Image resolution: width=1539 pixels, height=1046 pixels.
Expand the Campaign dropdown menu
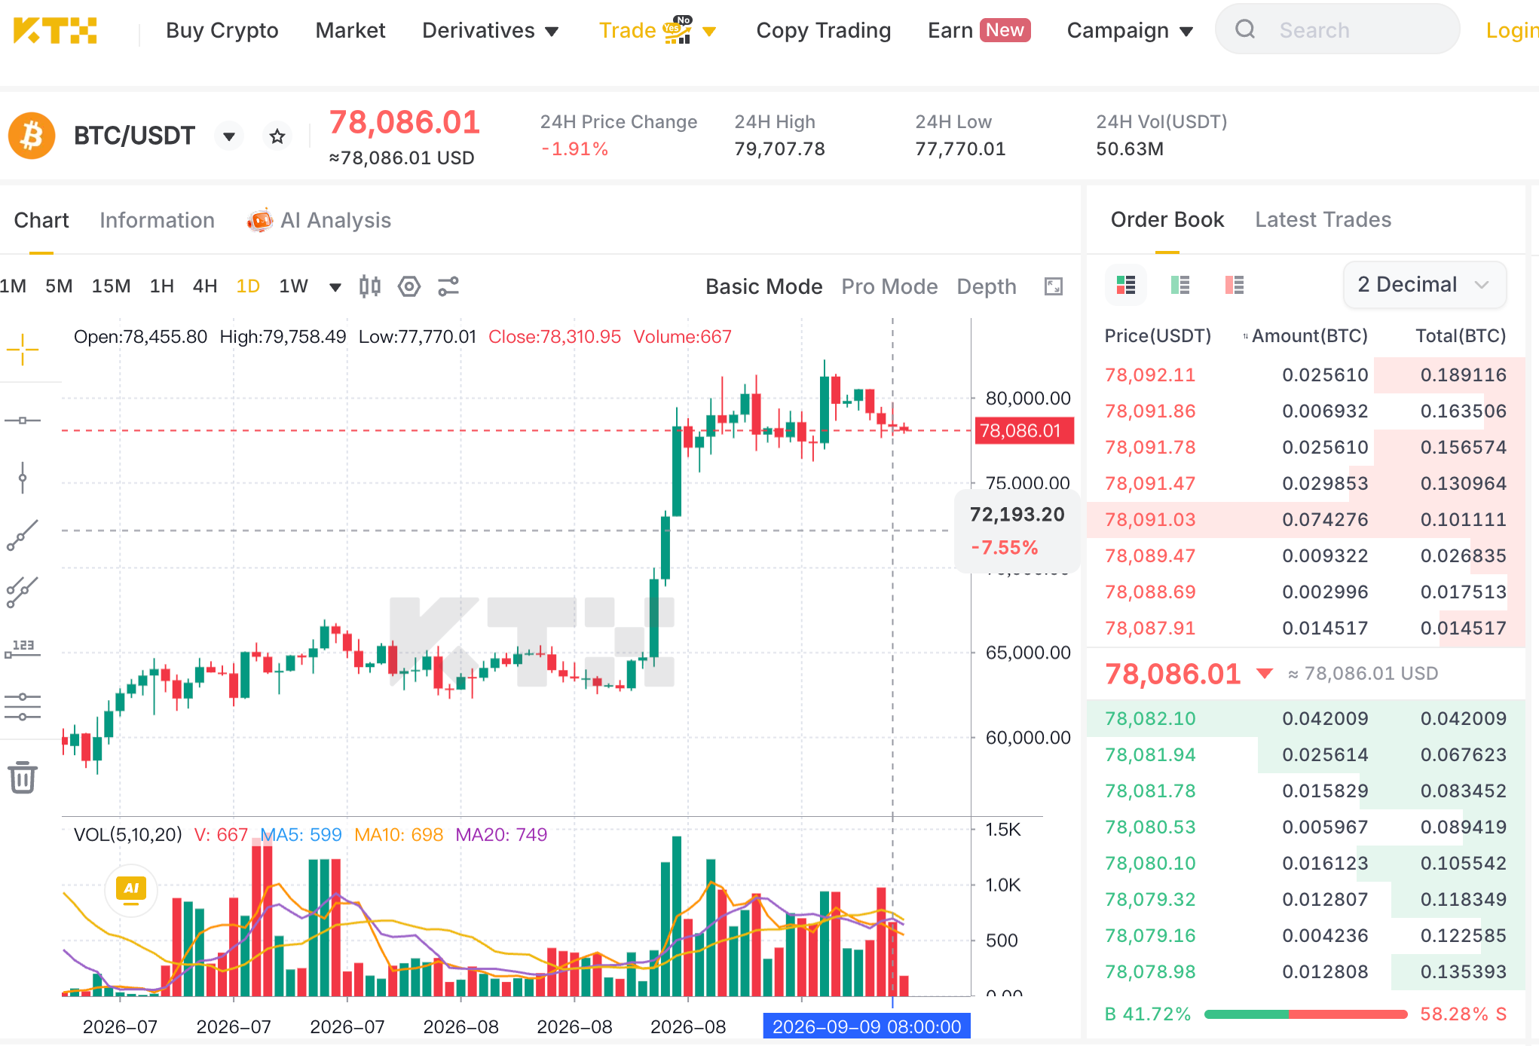point(1186,32)
